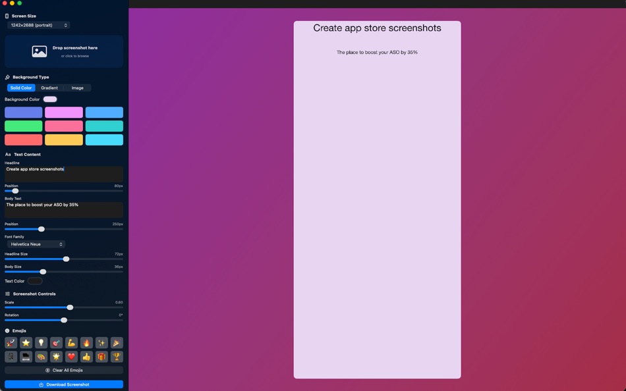The height and width of the screenshot is (391, 626).
Task: Click Clear All Emojis
Action: [63, 370]
